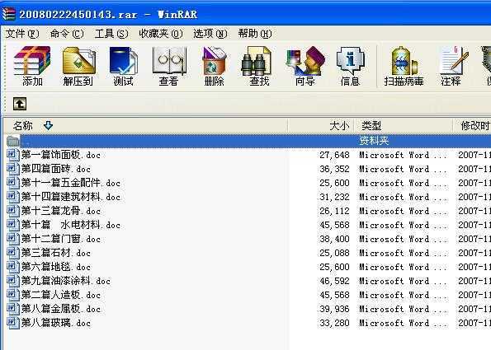491x350 pixels.
Task: Click the Word icon of 第十三篇龙骨.doc
Action: [x=13, y=211]
